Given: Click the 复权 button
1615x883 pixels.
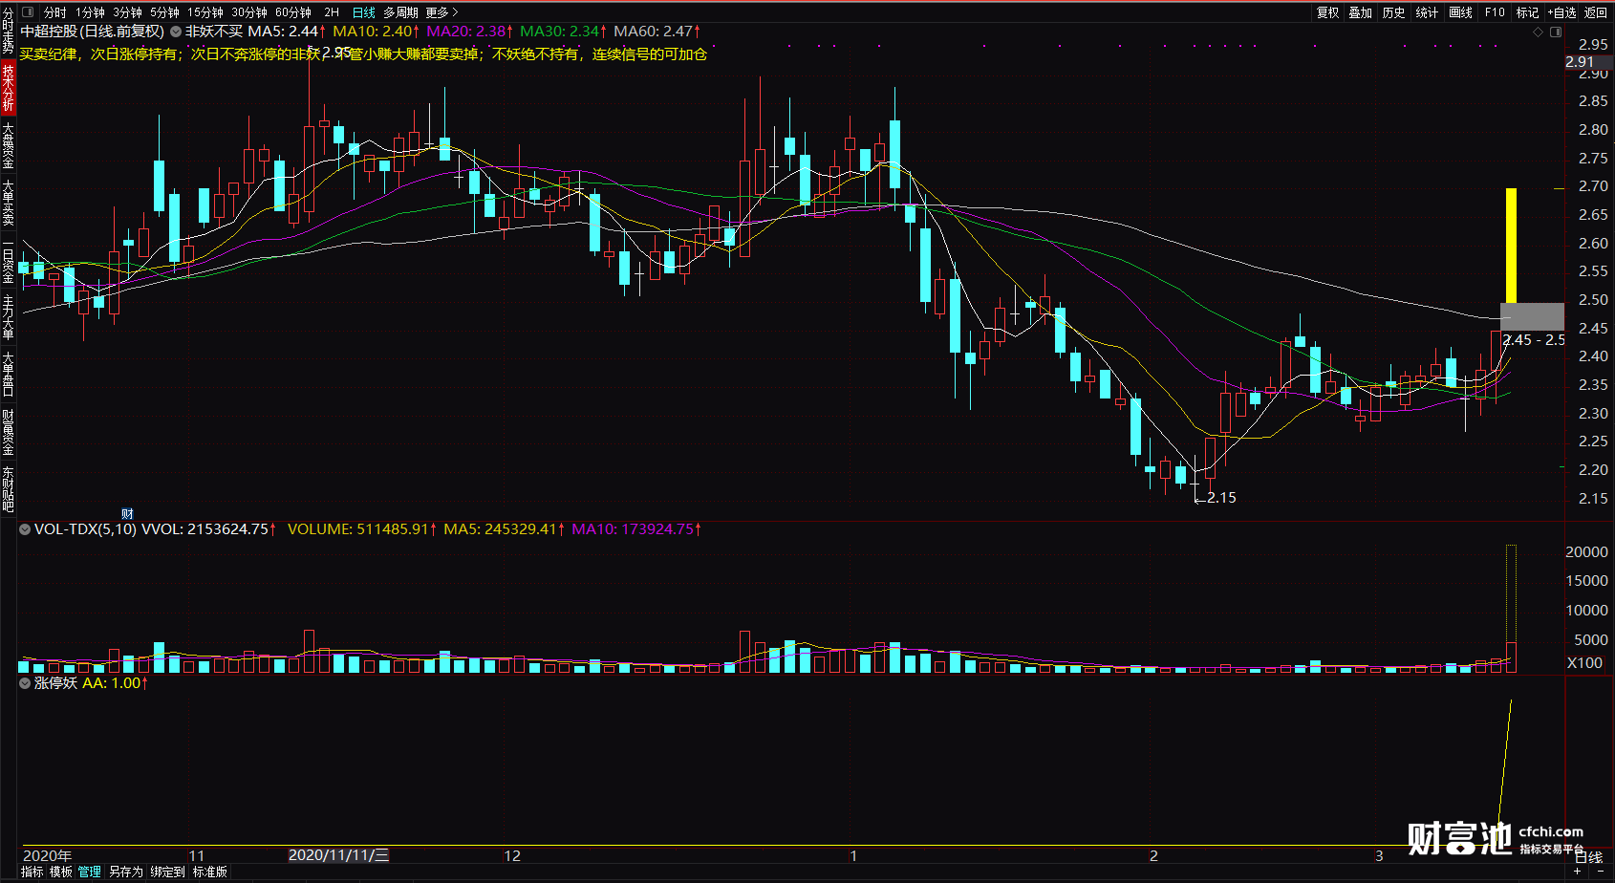Looking at the screenshot, I should pos(1328,12).
